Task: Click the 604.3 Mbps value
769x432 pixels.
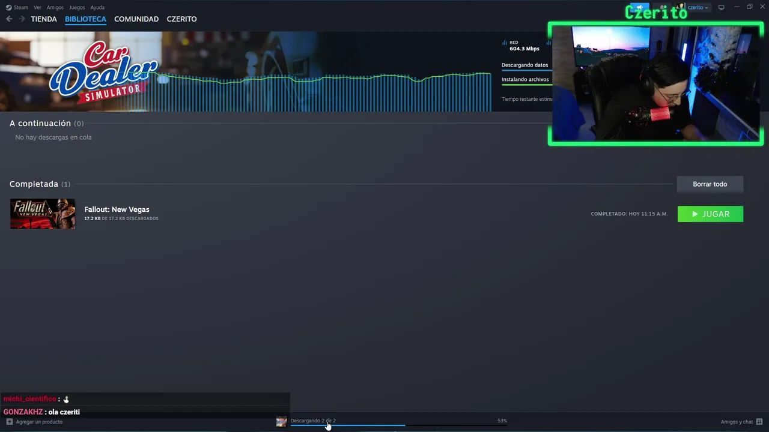Action: click(524, 49)
